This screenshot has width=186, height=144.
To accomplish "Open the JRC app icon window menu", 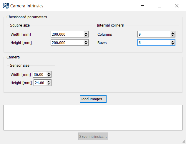I will 6,6.
